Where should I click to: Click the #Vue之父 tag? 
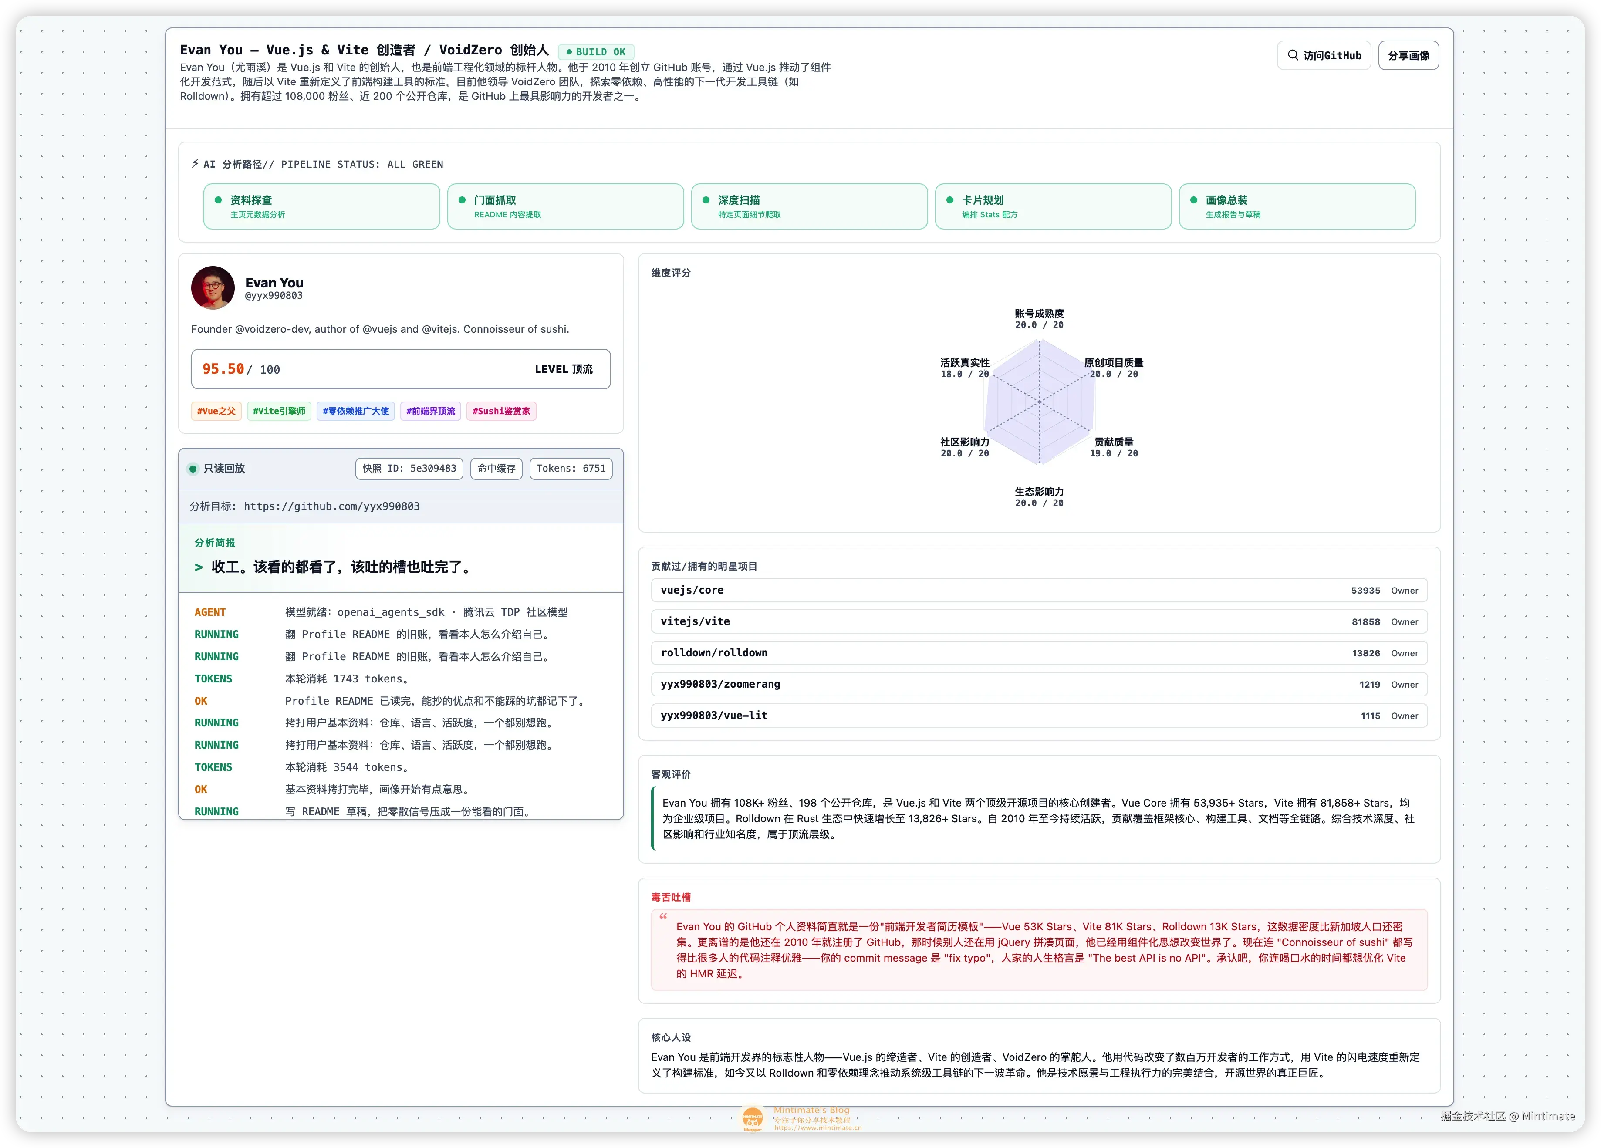tap(216, 411)
